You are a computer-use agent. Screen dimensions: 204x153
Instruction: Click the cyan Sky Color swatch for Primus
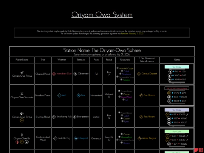click(x=177, y=67)
